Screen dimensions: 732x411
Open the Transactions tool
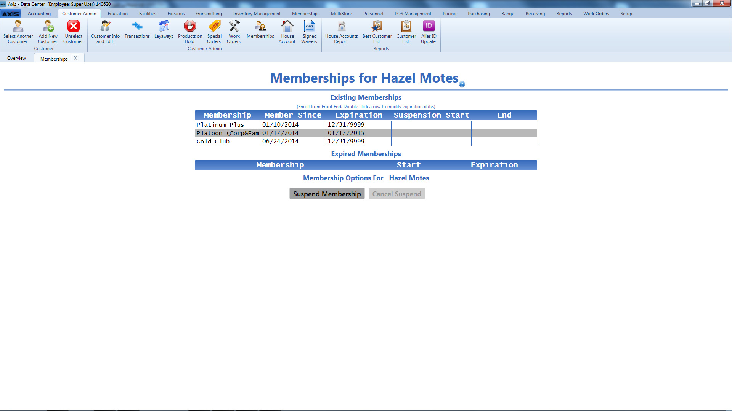coord(137,30)
